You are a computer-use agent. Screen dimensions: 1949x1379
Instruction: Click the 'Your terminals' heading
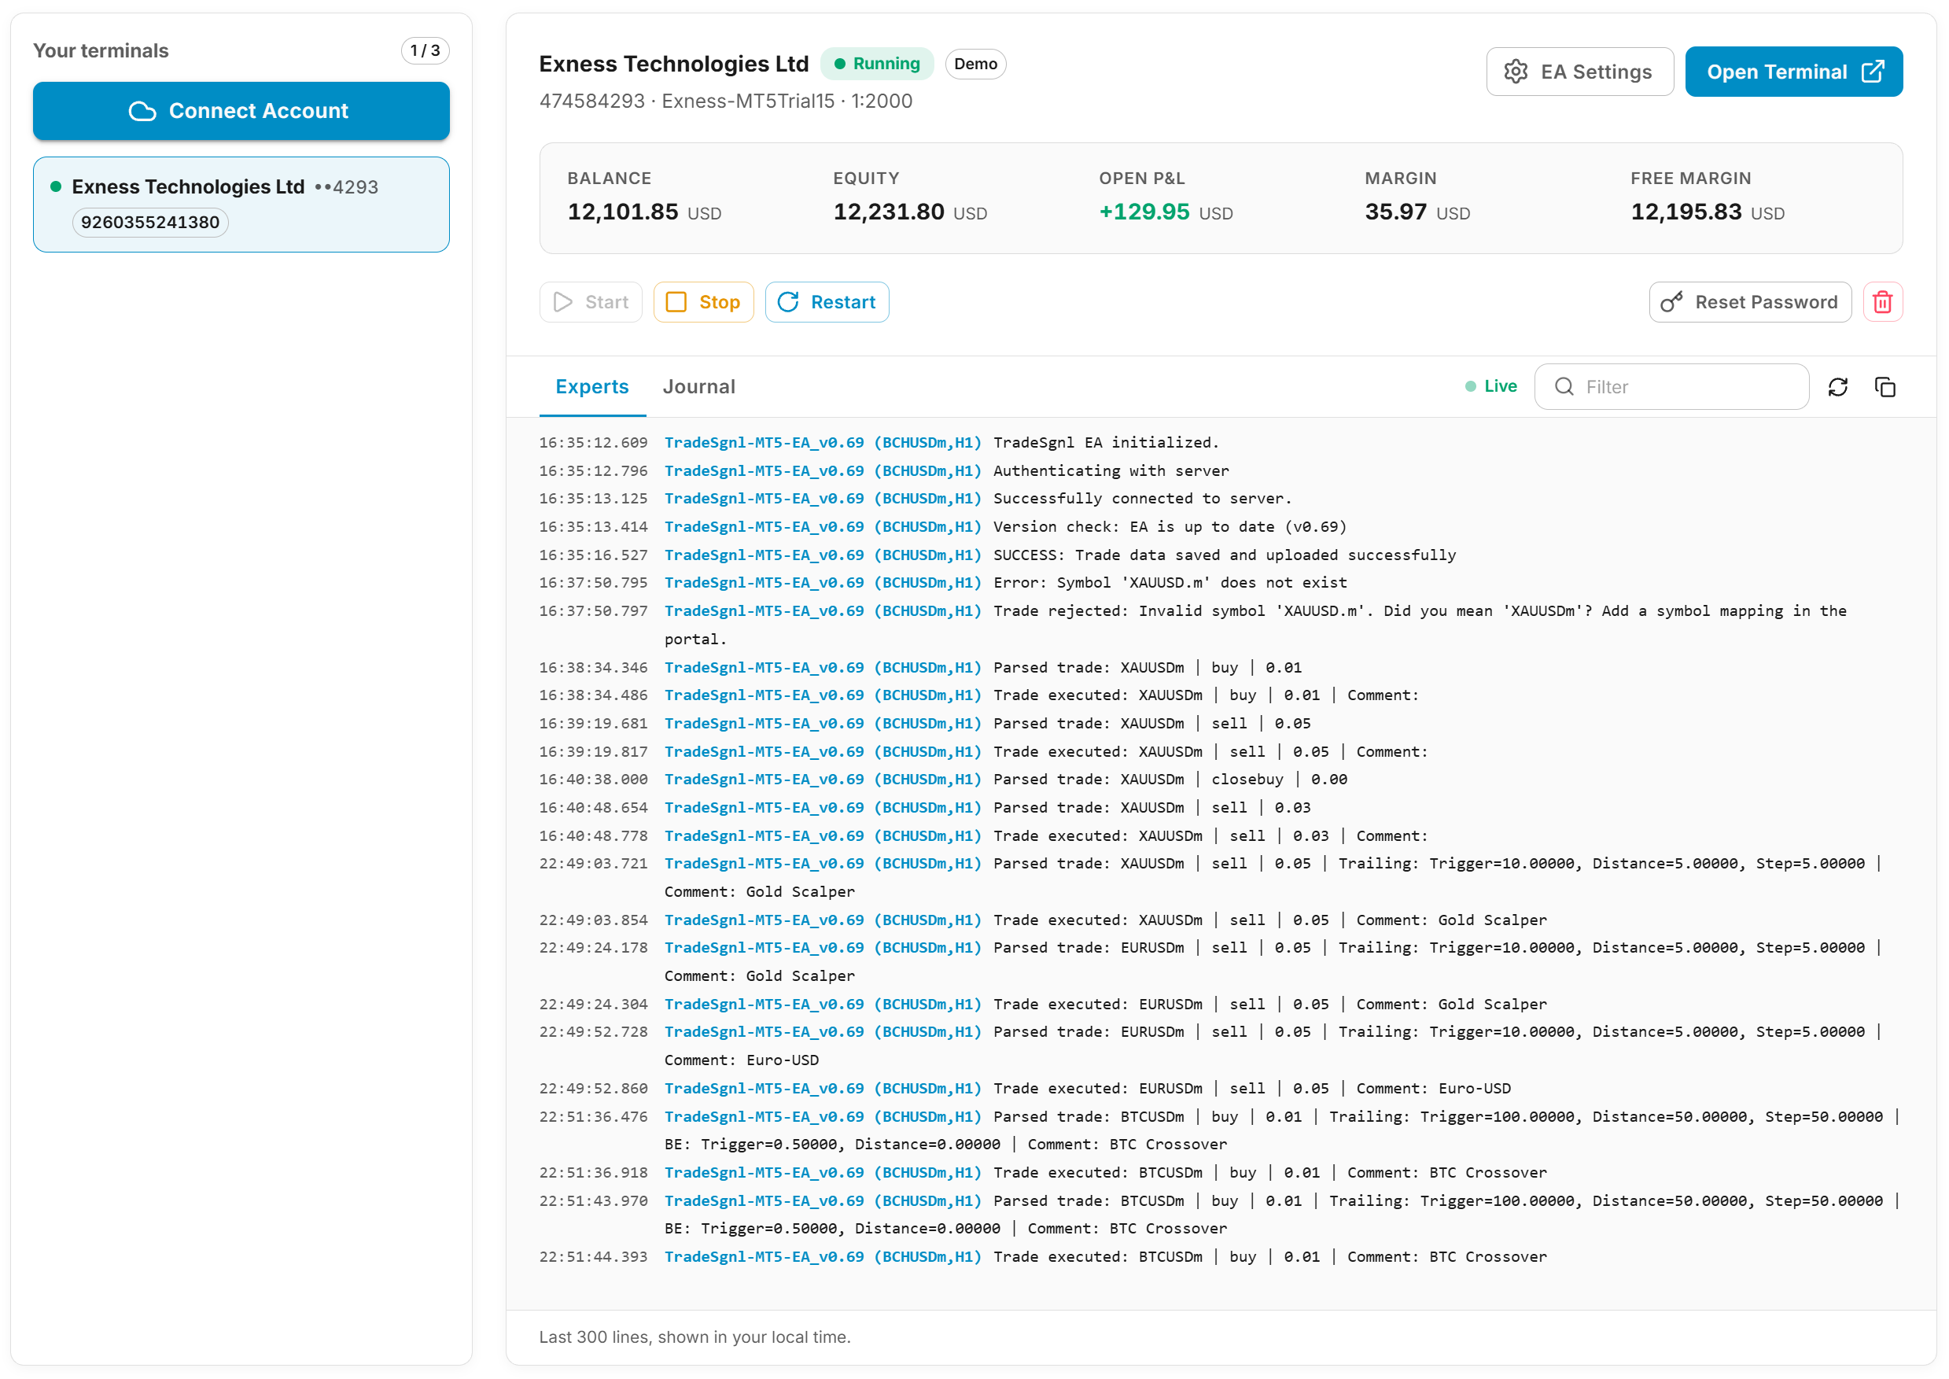click(101, 50)
